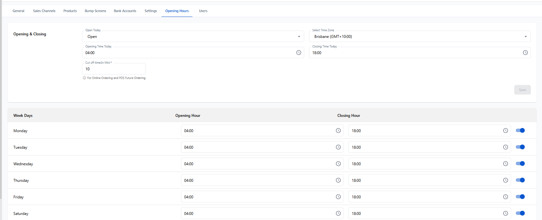The height and width of the screenshot is (220, 542).
Task: Switch off Friday opening hours toggle
Action: coord(520,197)
